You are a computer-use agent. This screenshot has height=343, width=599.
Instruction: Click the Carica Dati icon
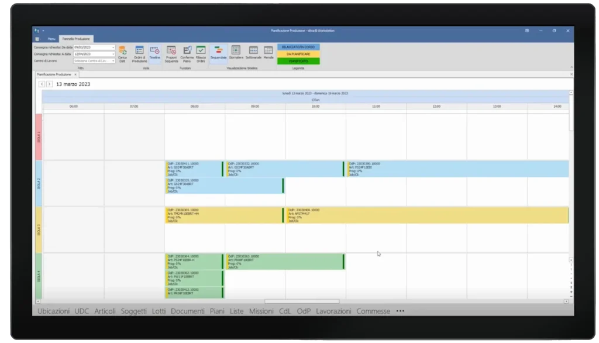(122, 54)
